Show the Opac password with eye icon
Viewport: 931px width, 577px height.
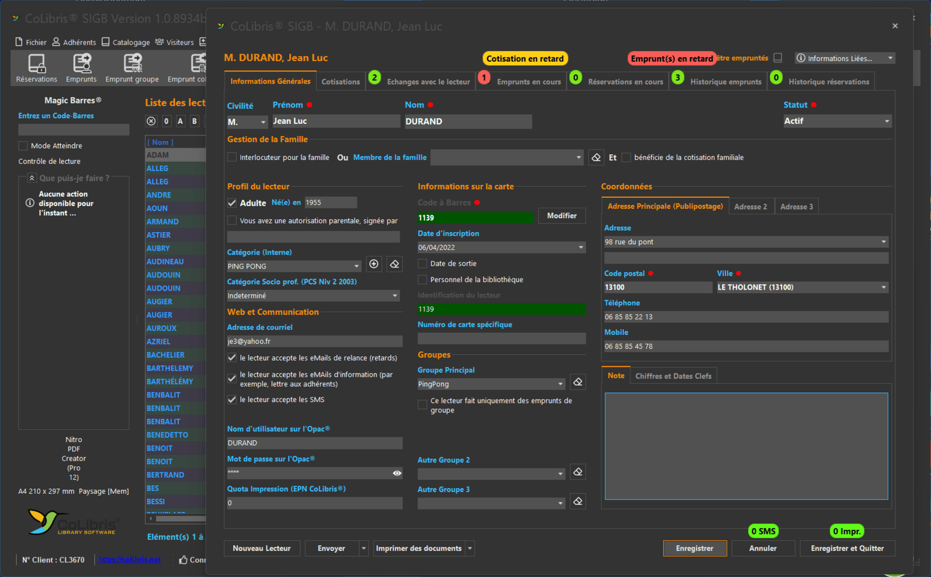tap(397, 473)
